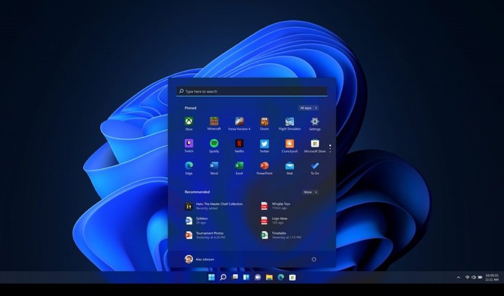Screen dimensions: 504x296
Task: Click the power button icon
Action: 314,259
